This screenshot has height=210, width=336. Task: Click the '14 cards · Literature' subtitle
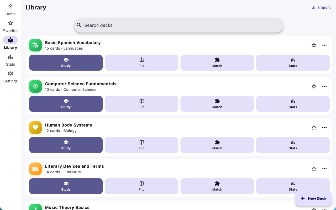pyautogui.click(x=63, y=172)
